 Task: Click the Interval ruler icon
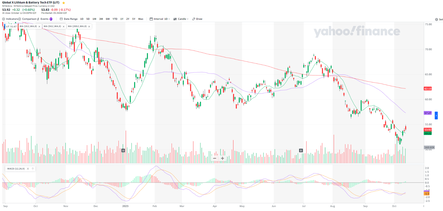click(x=151, y=19)
